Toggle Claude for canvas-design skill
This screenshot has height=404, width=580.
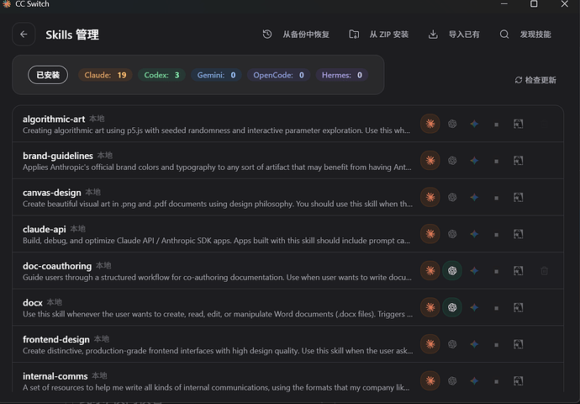click(430, 197)
